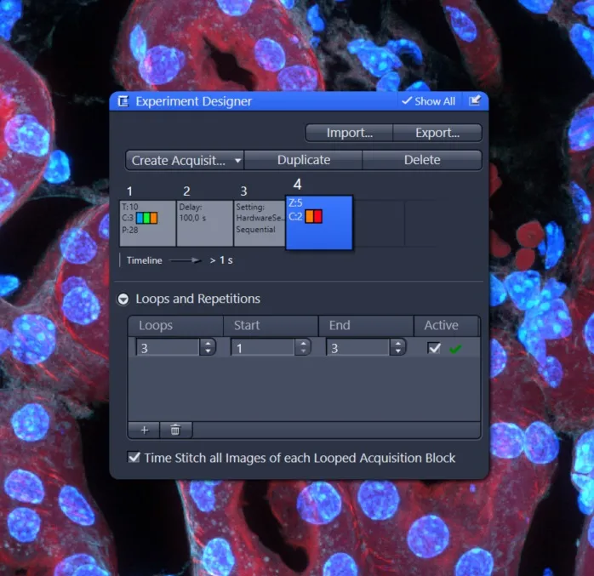Click the Export... button
Screen dimensions: 594x576
point(437,133)
